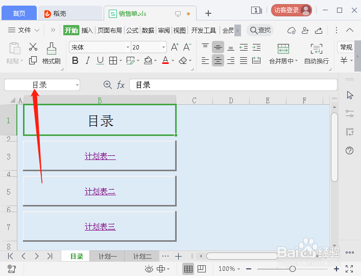Screen dimensions: 361x276
Task: Click the zoom slider handle
Action: [x=293, y=269]
